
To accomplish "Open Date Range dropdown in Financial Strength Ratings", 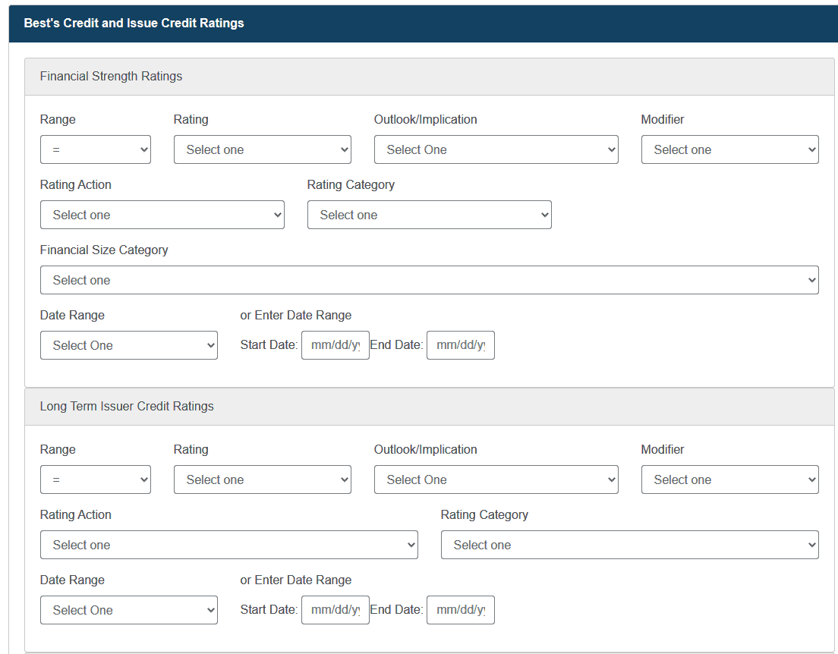I will [x=128, y=345].
